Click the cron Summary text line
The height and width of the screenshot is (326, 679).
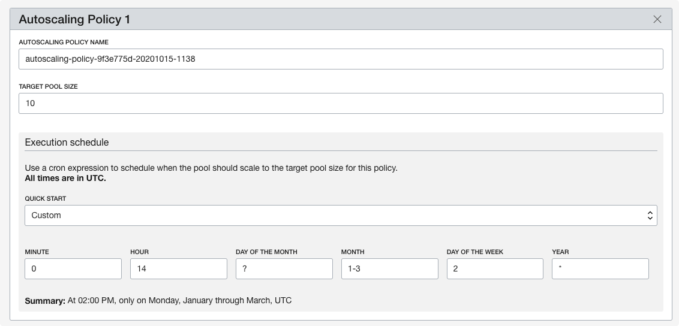pos(158,300)
